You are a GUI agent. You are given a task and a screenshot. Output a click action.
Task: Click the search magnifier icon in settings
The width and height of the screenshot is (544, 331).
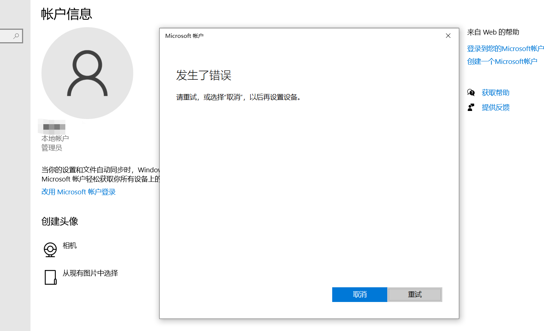click(16, 36)
